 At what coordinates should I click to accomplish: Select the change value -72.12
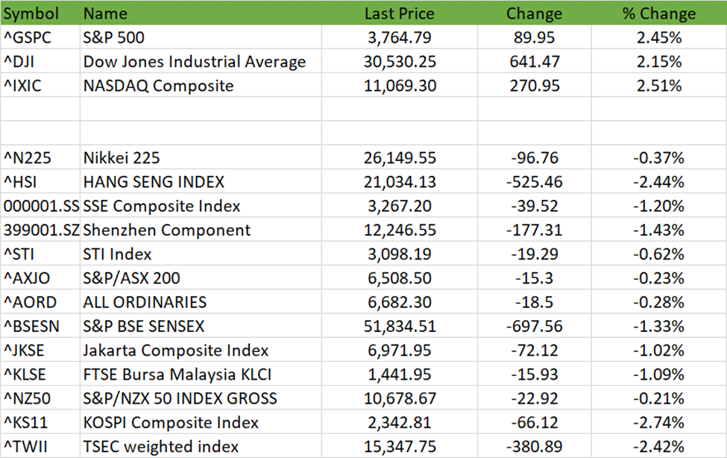coord(535,351)
